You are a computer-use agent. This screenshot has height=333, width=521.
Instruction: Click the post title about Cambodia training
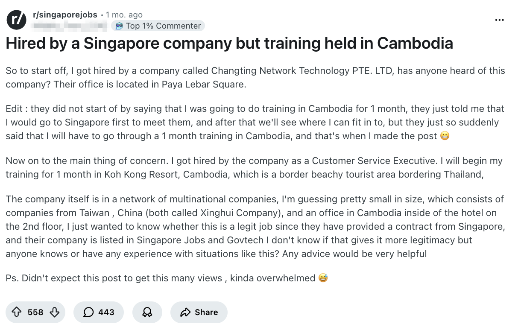(229, 44)
